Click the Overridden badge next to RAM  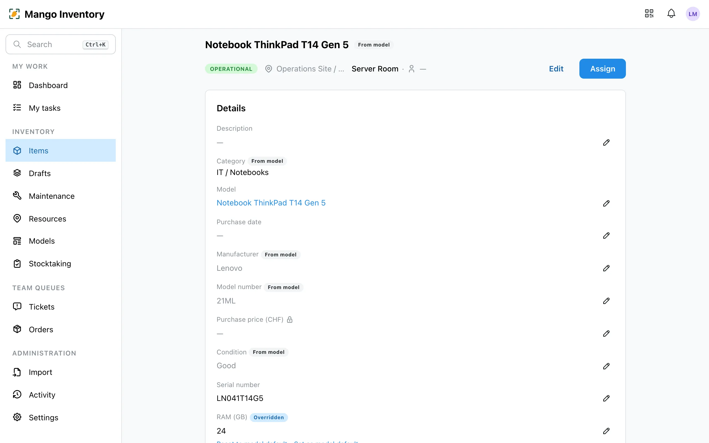(269, 417)
